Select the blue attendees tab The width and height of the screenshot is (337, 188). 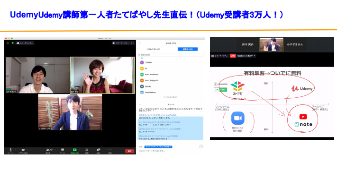[188, 49]
